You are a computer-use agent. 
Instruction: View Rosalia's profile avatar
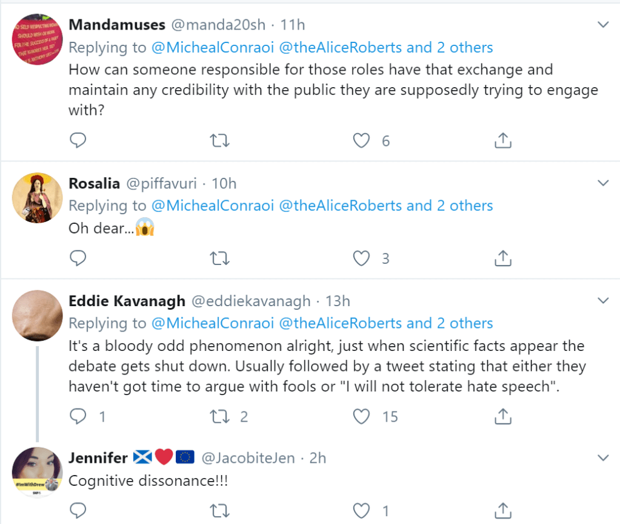click(38, 198)
